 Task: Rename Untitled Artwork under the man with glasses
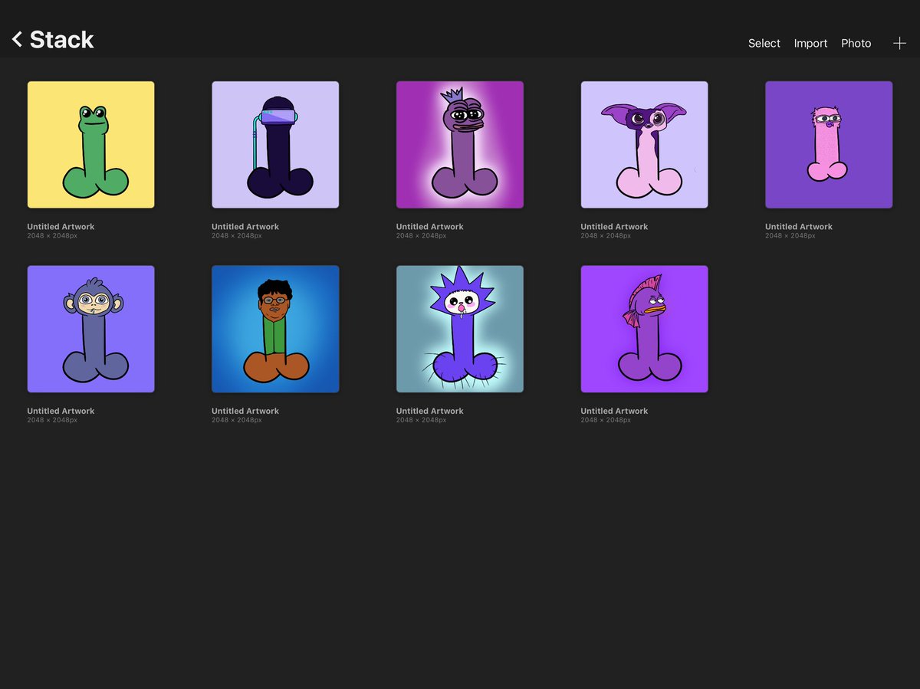245,411
